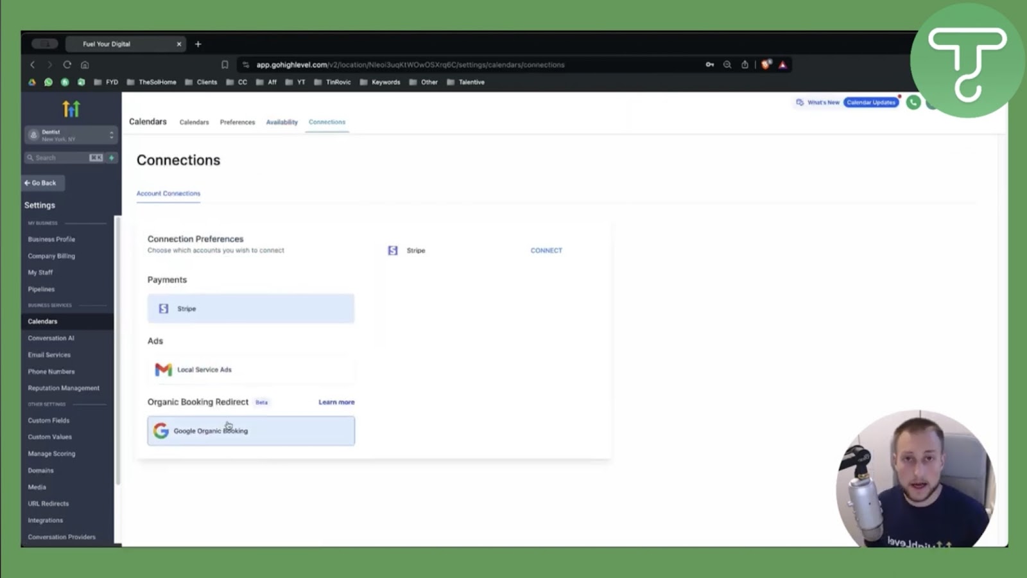Click the Learn more link
The height and width of the screenshot is (578, 1027).
[x=336, y=402]
